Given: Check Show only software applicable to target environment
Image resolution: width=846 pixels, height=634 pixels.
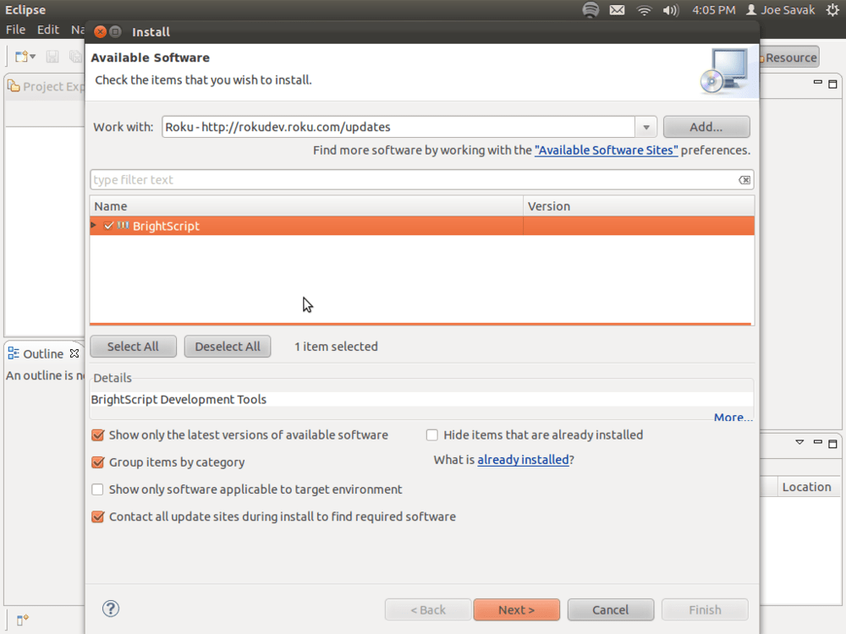Looking at the screenshot, I should point(97,489).
